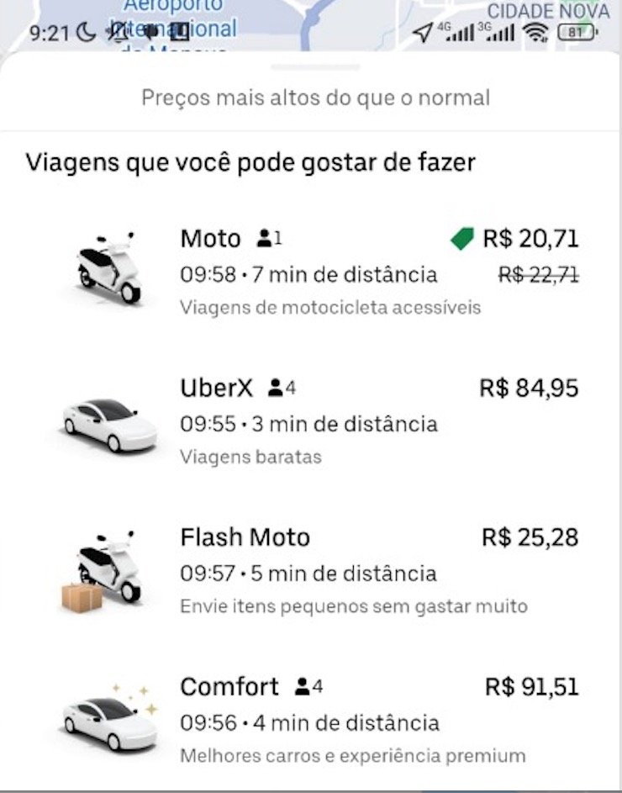Tap the 'Preços mais altos do que o normal' notice
The image size is (622, 793).
pyautogui.click(x=315, y=98)
